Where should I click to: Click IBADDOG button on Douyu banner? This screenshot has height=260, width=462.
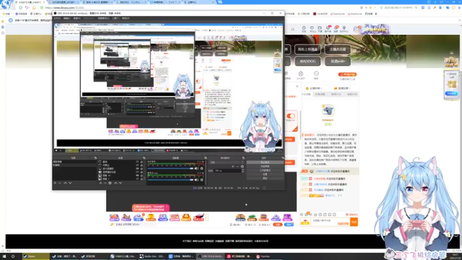tap(308, 61)
